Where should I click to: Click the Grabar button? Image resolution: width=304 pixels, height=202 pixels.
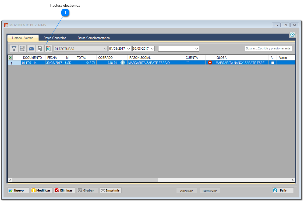point(88,190)
